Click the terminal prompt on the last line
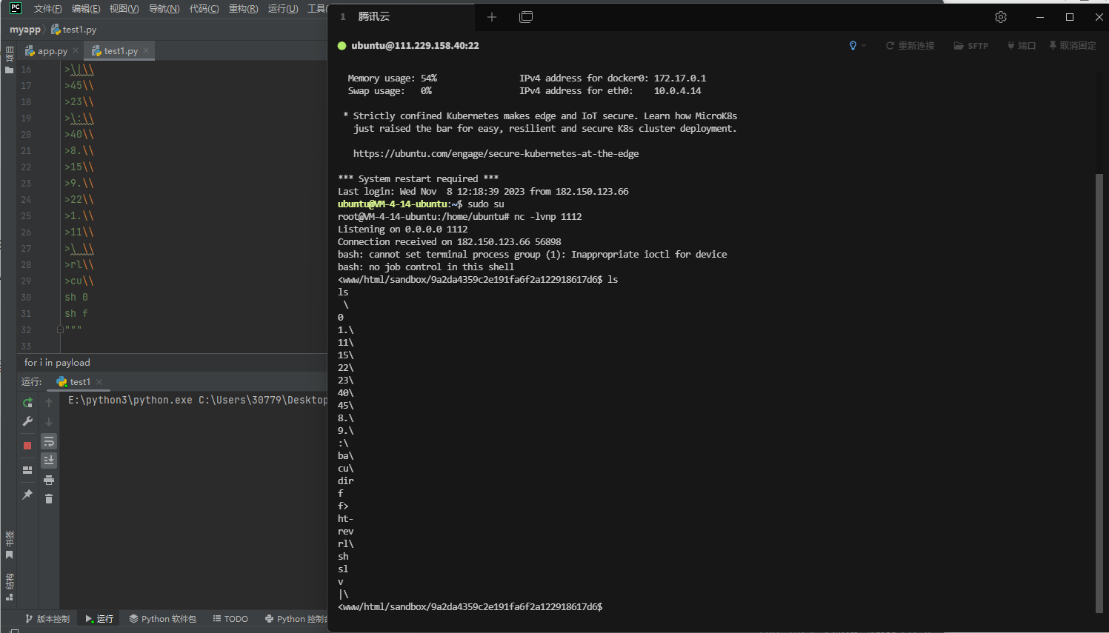Image resolution: width=1109 pixels, height=633 pixels. (470, 607)
